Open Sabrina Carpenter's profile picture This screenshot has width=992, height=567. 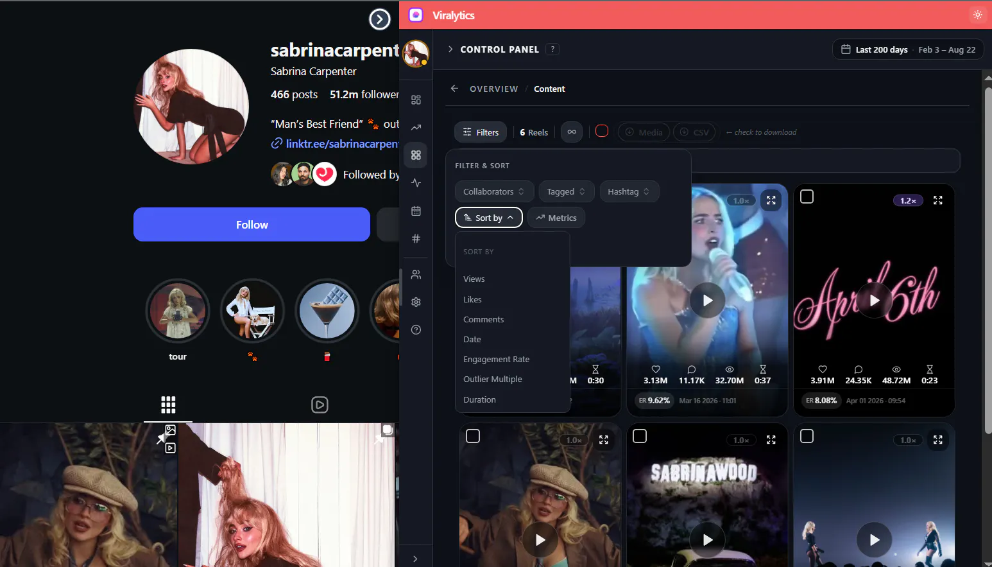click(x=191, y=106)
